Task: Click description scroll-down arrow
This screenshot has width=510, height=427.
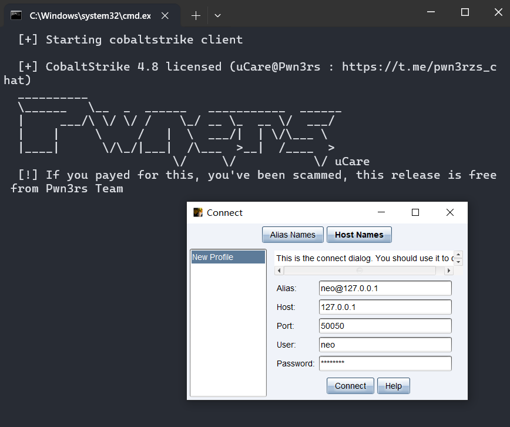Action: [x=458, y=262]
